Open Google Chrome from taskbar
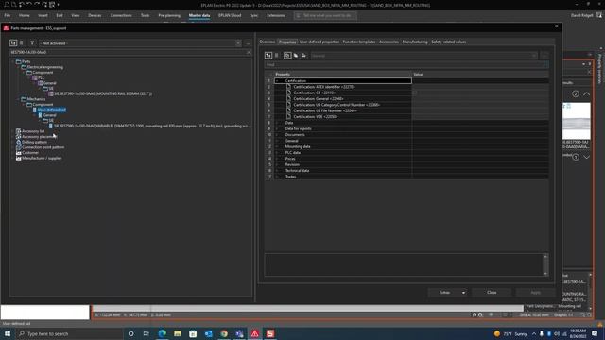The height and width of the screenshot is (340, 605). click(224, 333)
